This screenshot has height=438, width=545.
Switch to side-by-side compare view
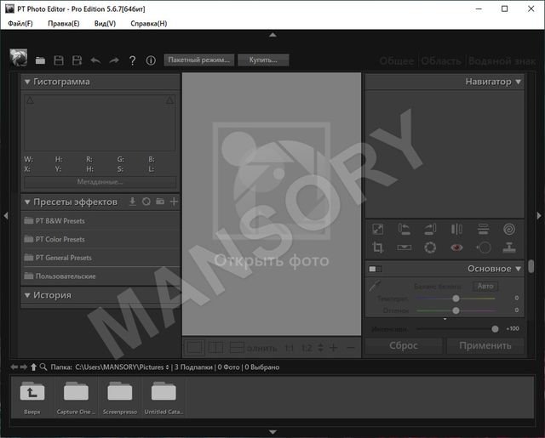coord(216,347)
